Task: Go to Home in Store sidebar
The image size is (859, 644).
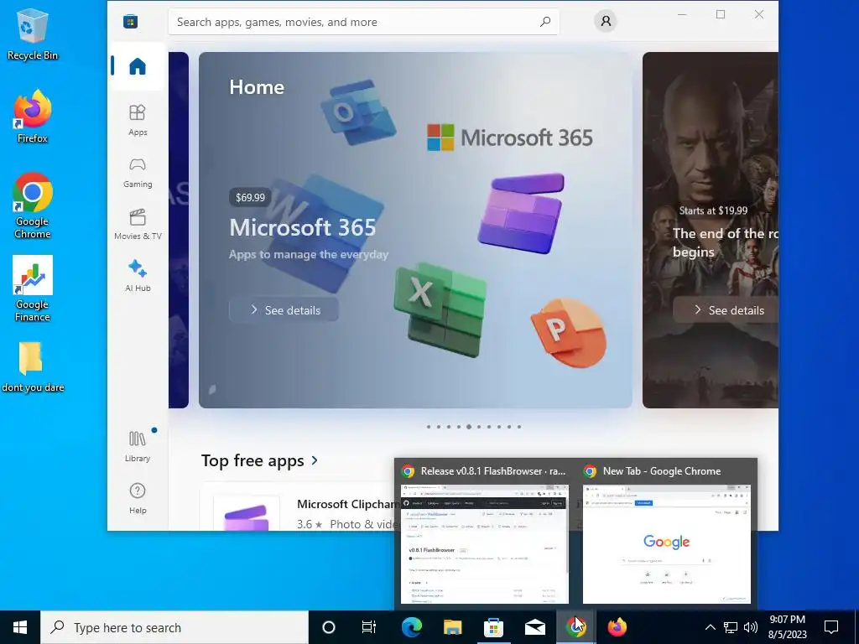Action: pyautogui.click(x=138, y=66)
